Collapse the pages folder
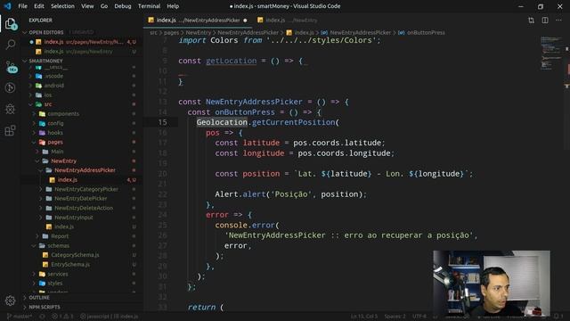 (x=34, y=143)
